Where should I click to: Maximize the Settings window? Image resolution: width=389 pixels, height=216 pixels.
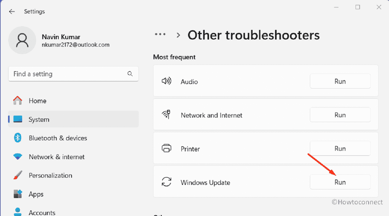(x=358, y=7)
